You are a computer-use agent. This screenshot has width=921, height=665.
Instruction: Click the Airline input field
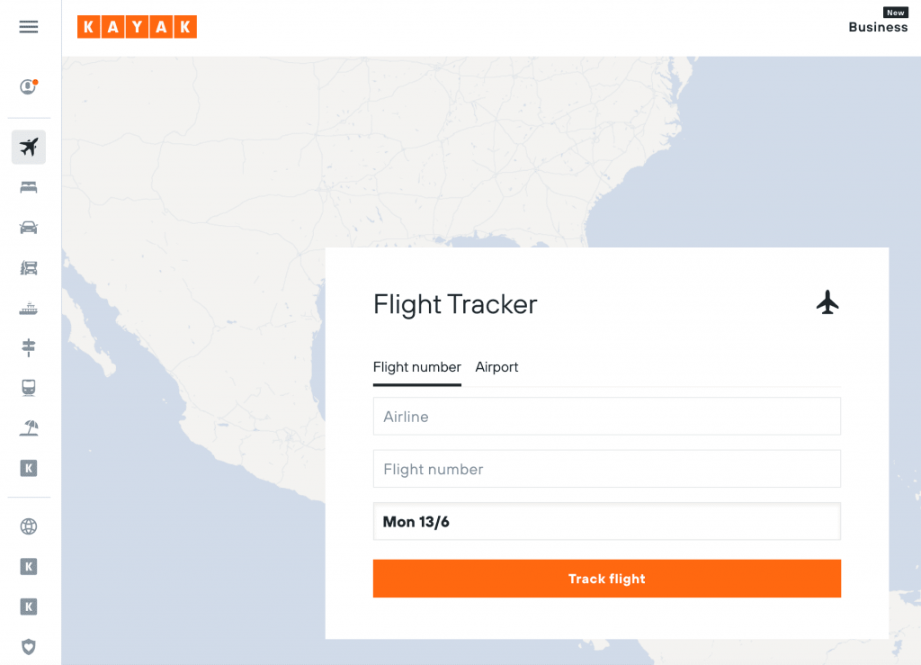(606, 417)
